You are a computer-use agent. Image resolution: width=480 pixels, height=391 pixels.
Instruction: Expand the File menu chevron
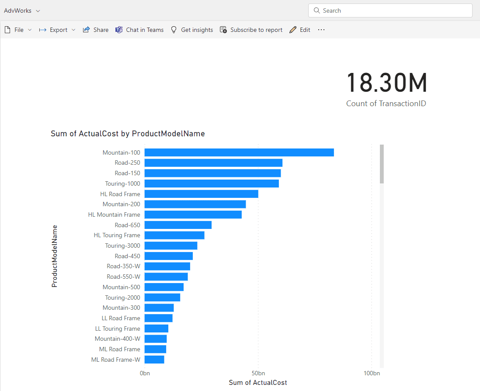click(x=30, y=30)
